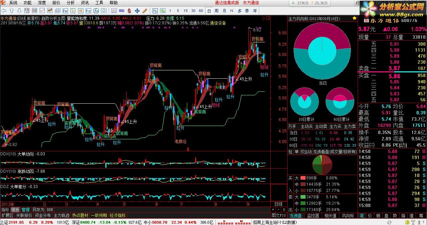The image size is (427, 225).
Task: Click the 模板 button
Action: 15,210
